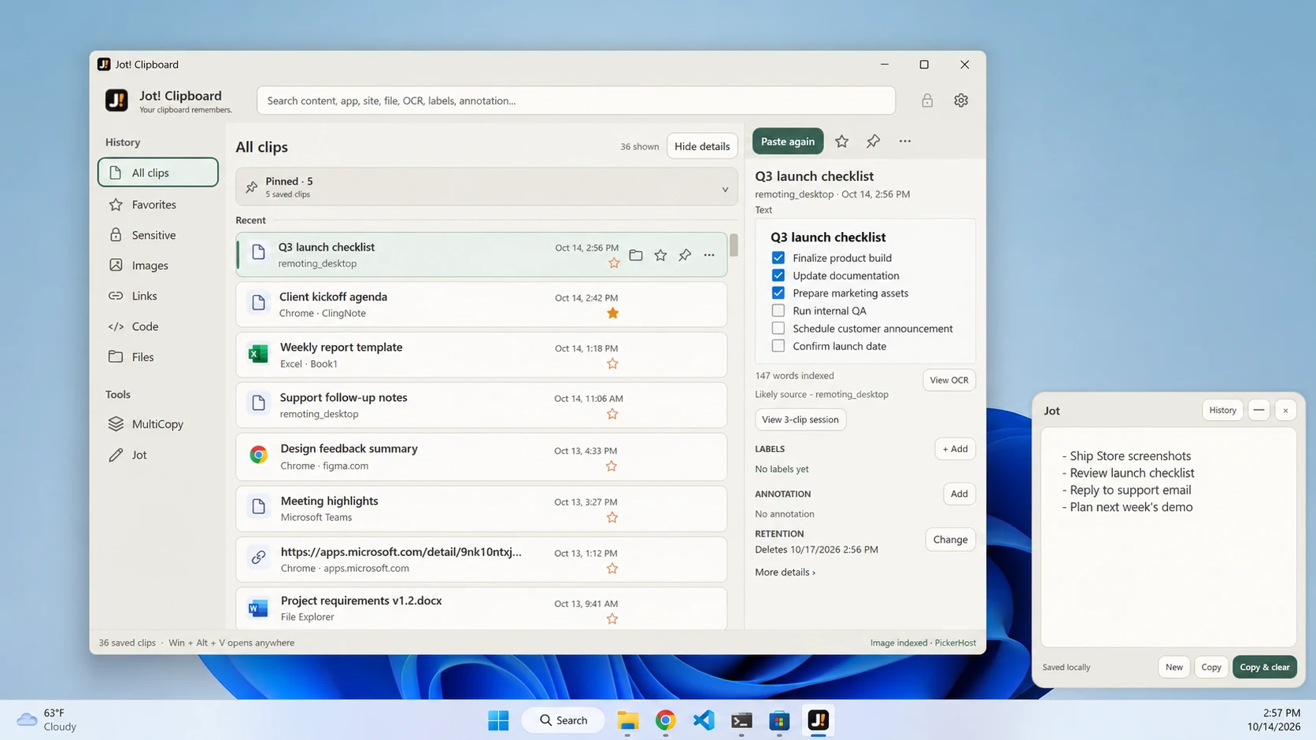Image resolution: width=1316 pixels, height=740 pixels.
Task: Select Favorites in History sidebar
Action: coord(157,204)
